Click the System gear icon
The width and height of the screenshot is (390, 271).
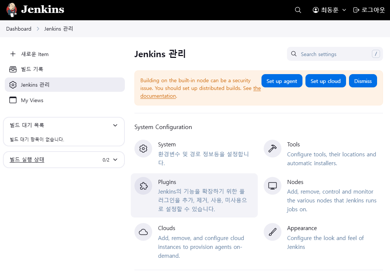click(143, 149)
